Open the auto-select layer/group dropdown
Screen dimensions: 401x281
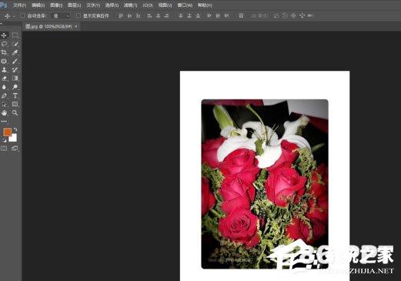click(x=61, y=16)
